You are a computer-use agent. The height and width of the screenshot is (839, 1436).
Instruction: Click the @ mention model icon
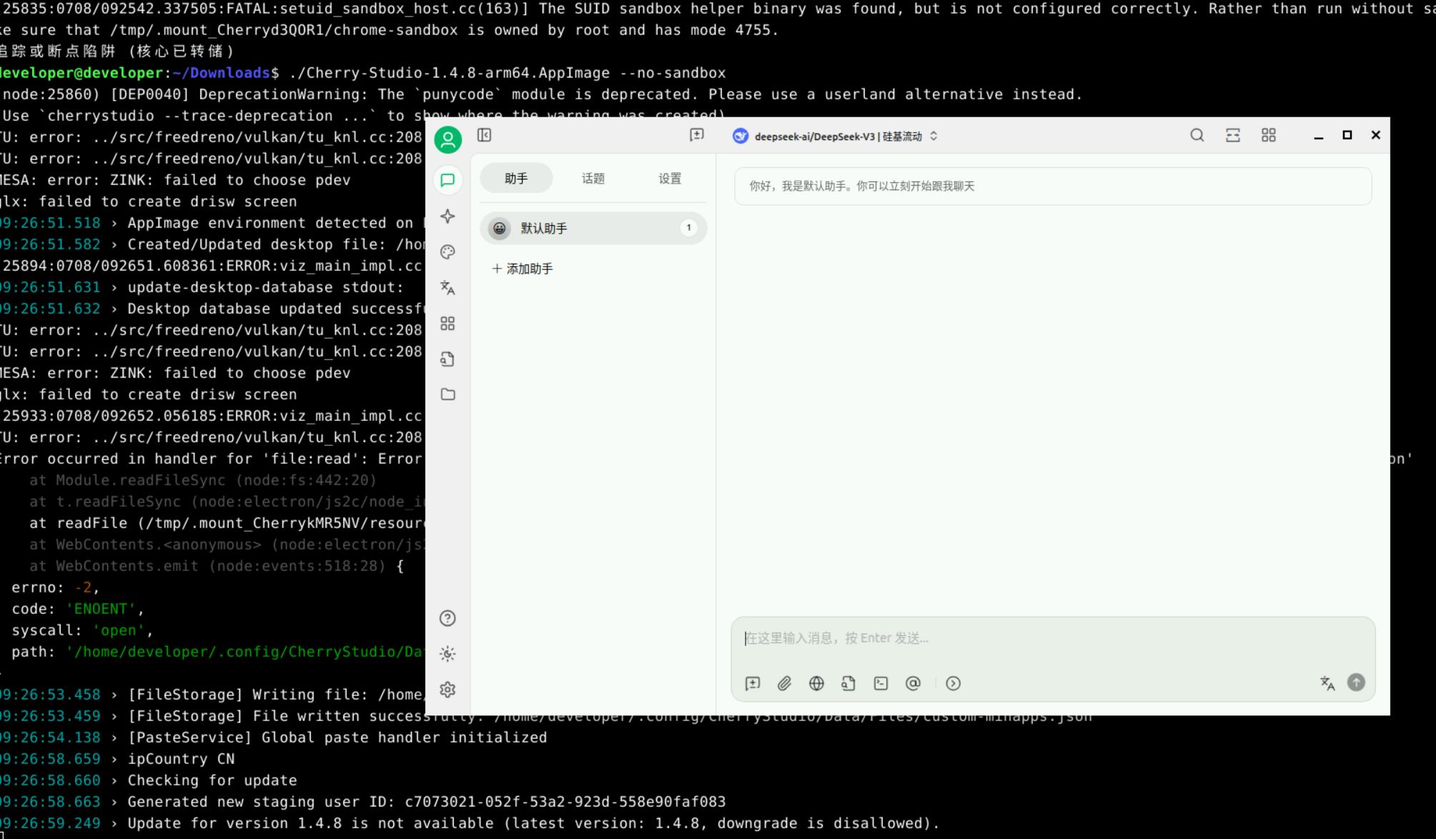tap(913, 683)
